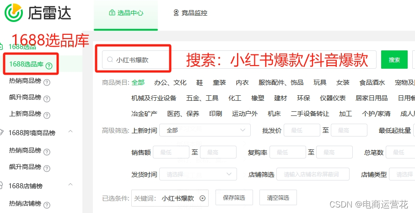
Task: Select 橡塑 category
Action: (x=258, y=98)
